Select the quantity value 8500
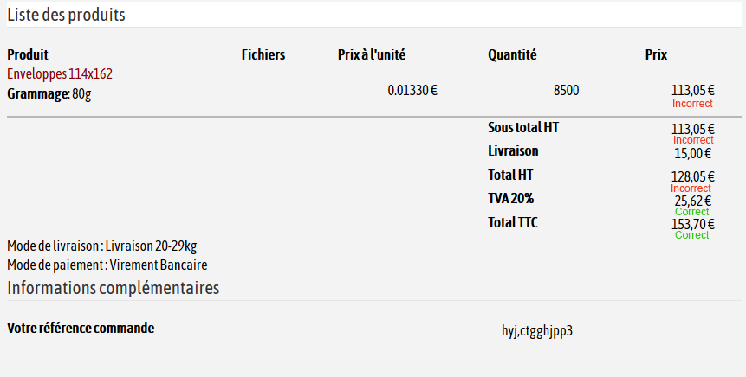The image size is (746, 377). (566, 90)
